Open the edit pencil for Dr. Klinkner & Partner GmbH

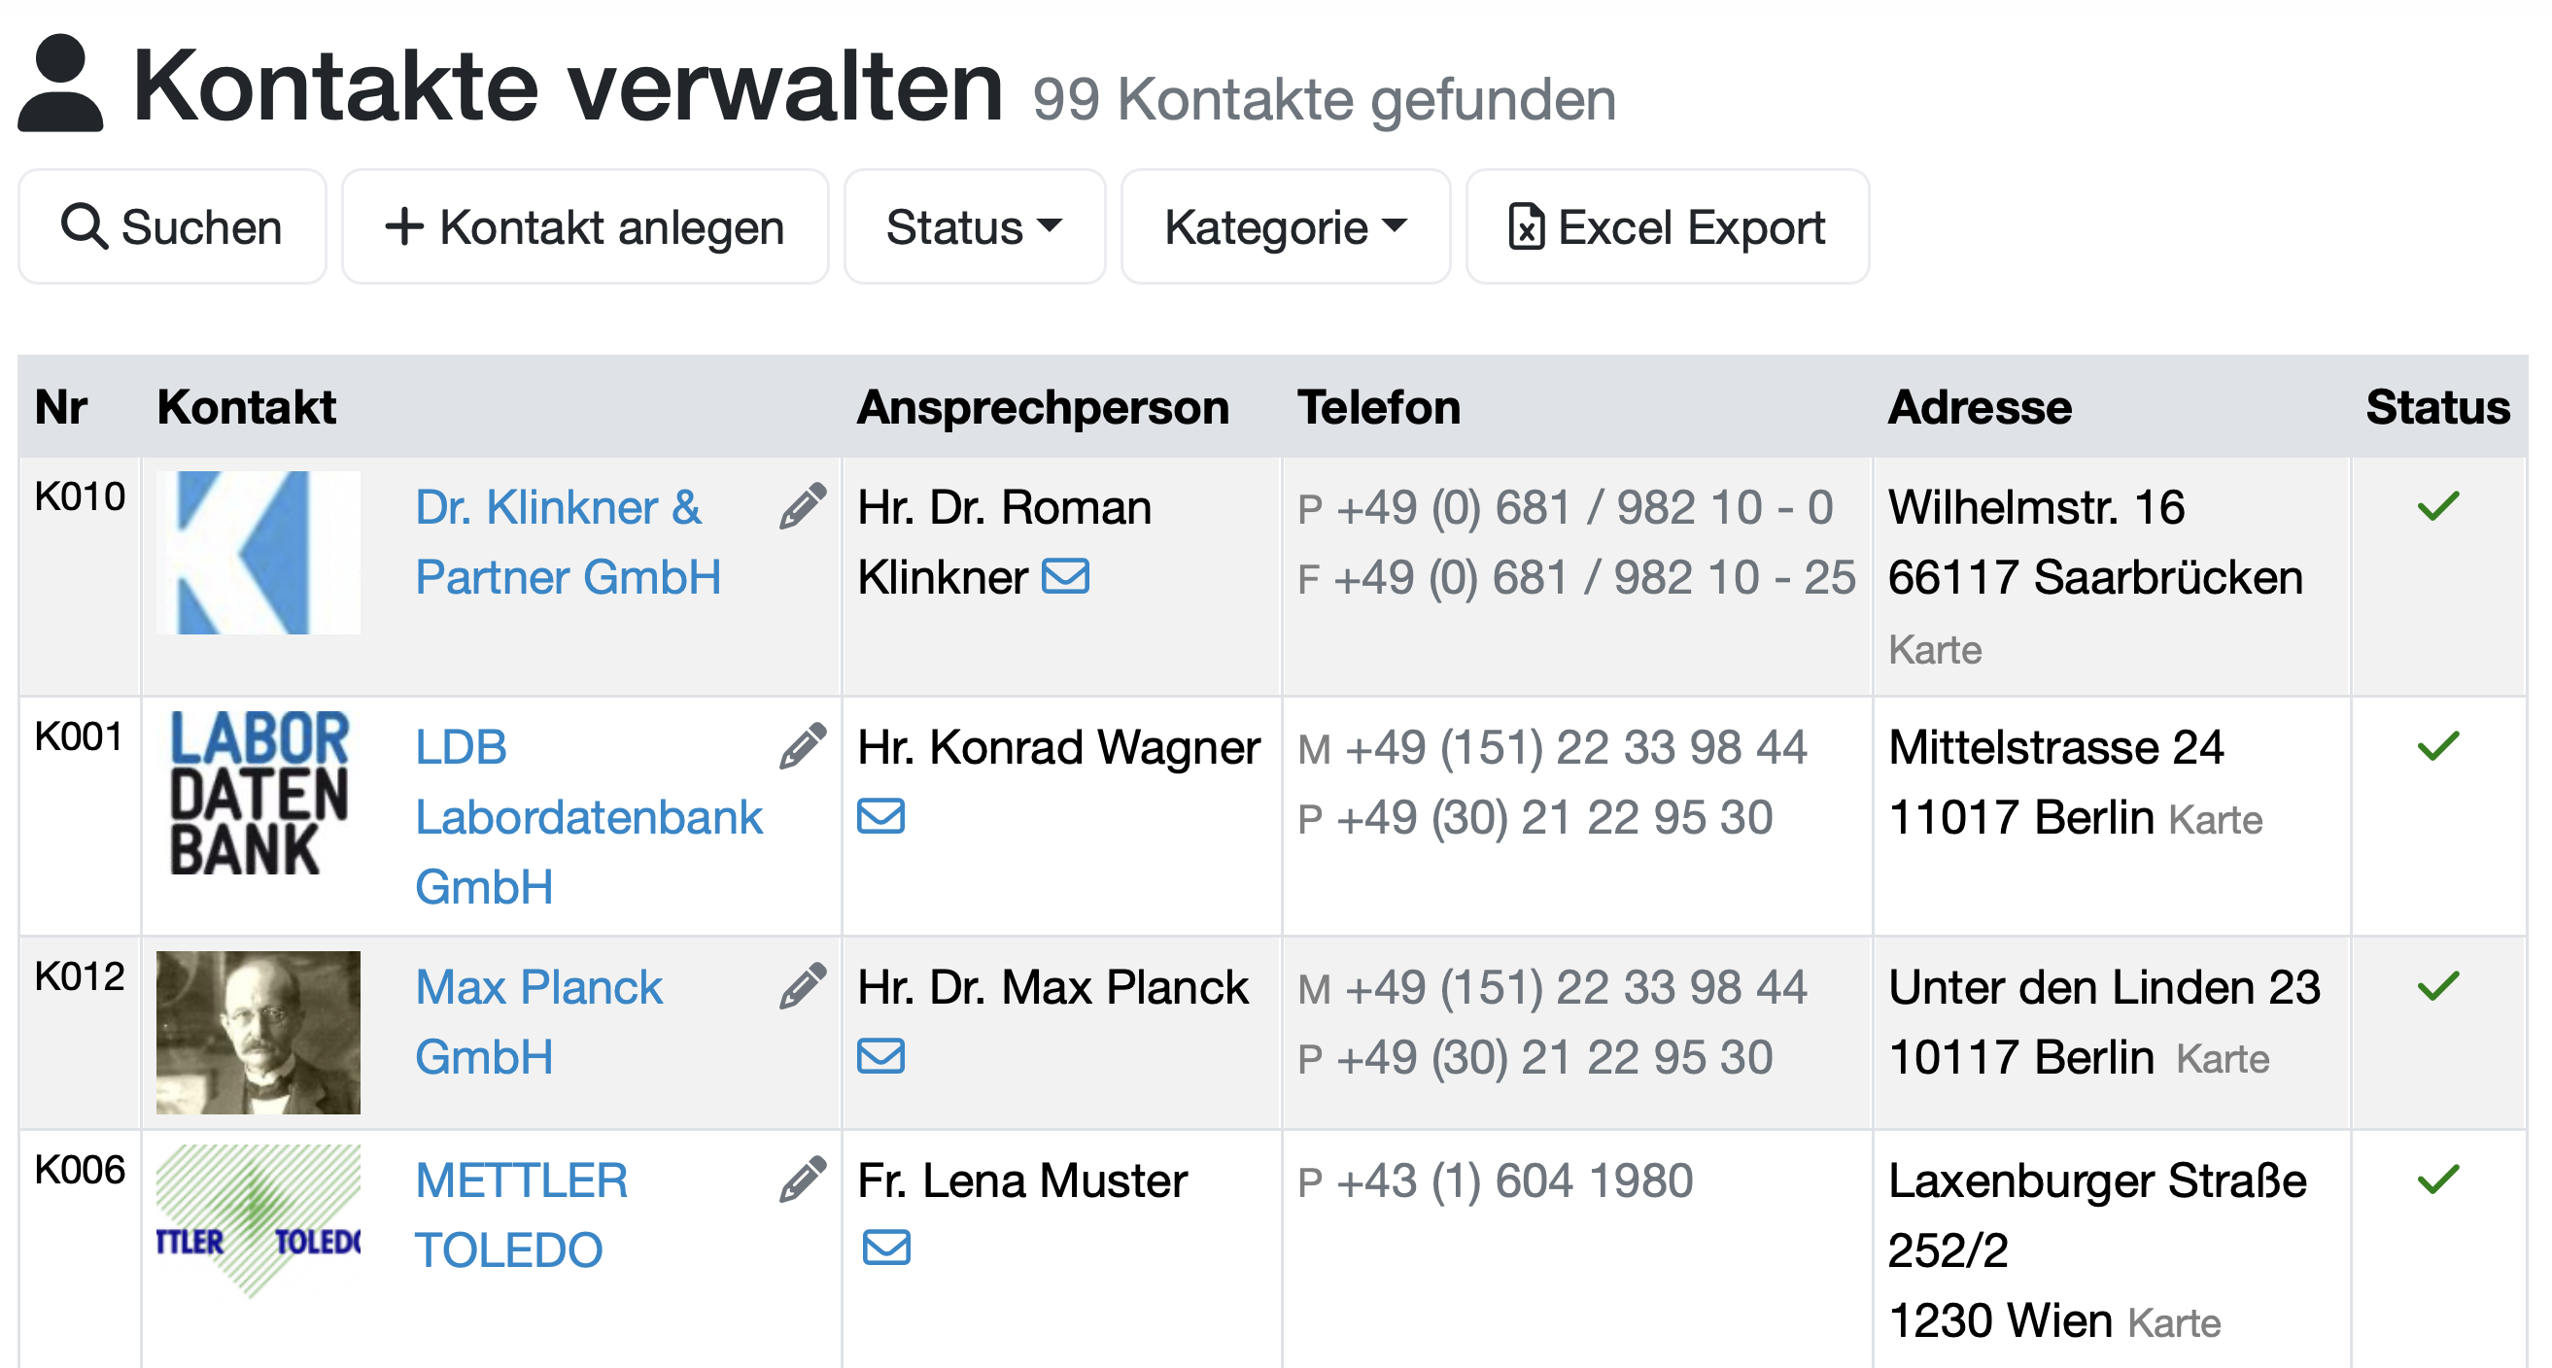coord(803,506)
